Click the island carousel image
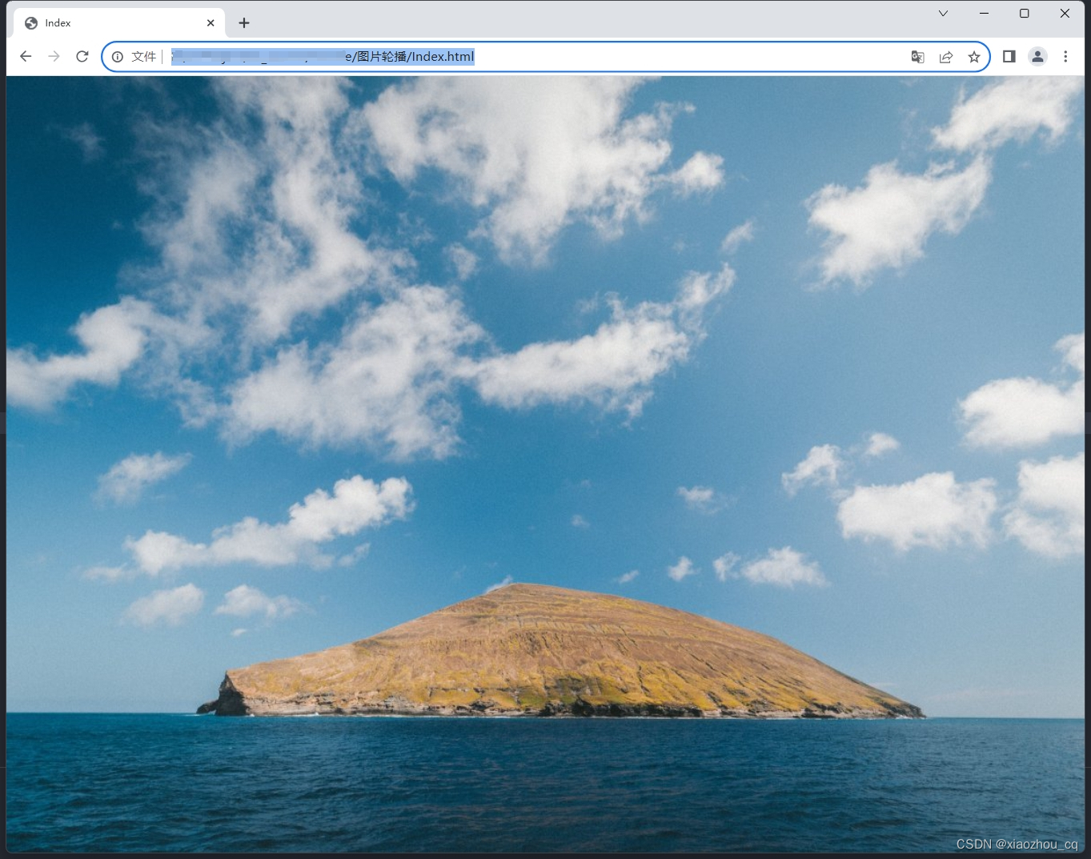This screenshot has width=1091, height=859. (545, 464)
